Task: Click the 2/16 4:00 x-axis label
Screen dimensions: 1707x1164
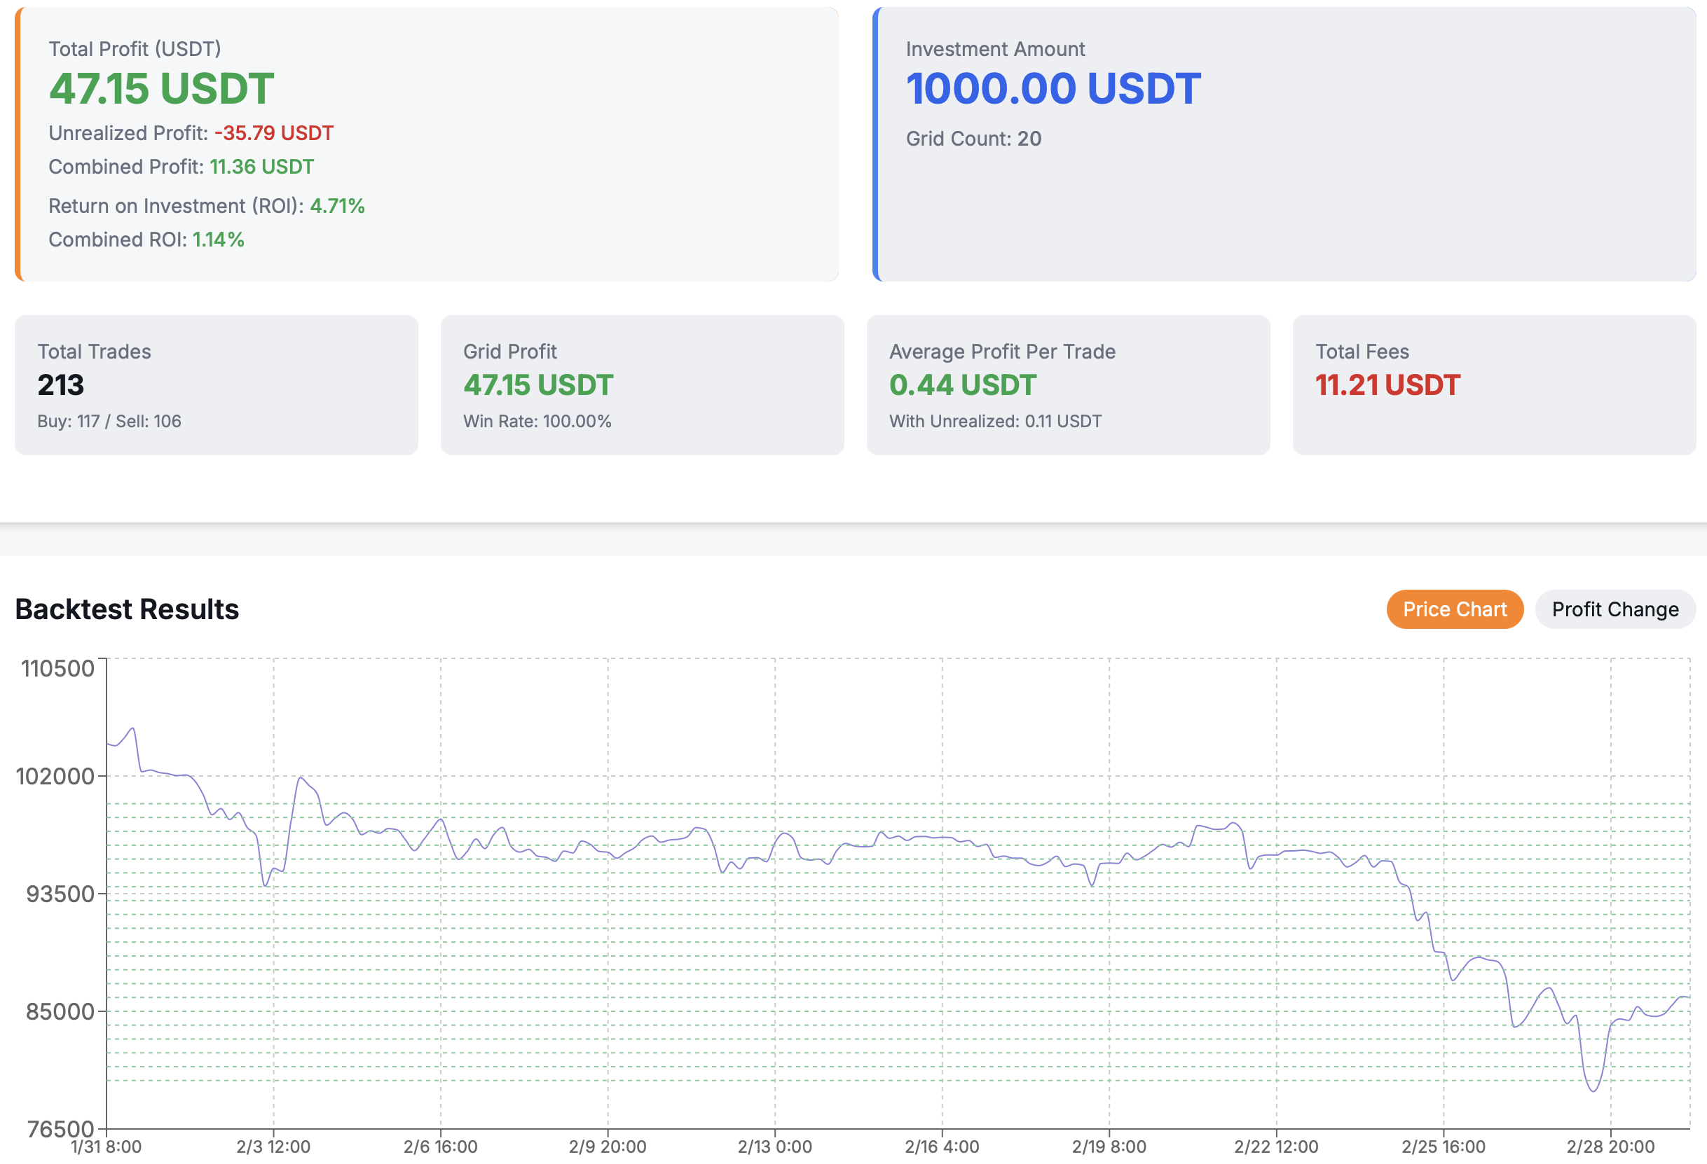Action: click(942, 1147)
